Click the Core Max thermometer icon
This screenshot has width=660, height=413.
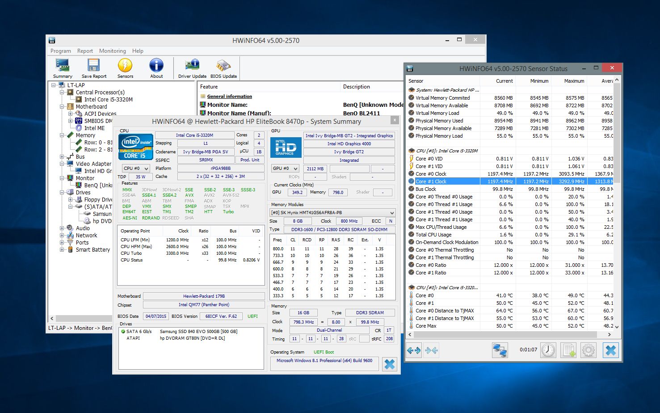click(x=411, y=326)
